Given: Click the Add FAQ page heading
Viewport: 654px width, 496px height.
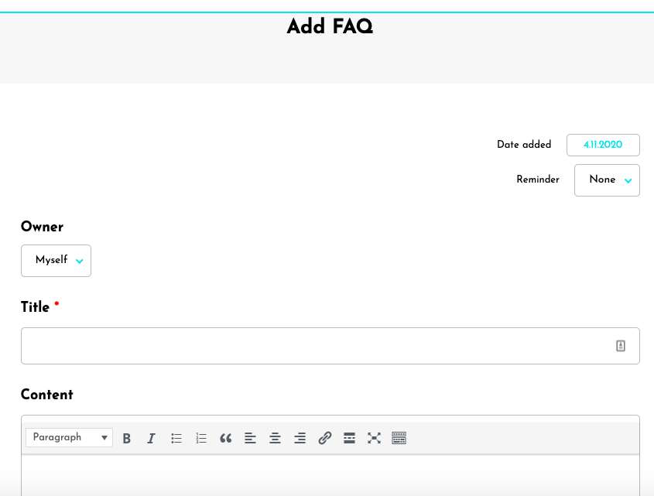Looking at the screenshot, I should (x=329, y=26).
